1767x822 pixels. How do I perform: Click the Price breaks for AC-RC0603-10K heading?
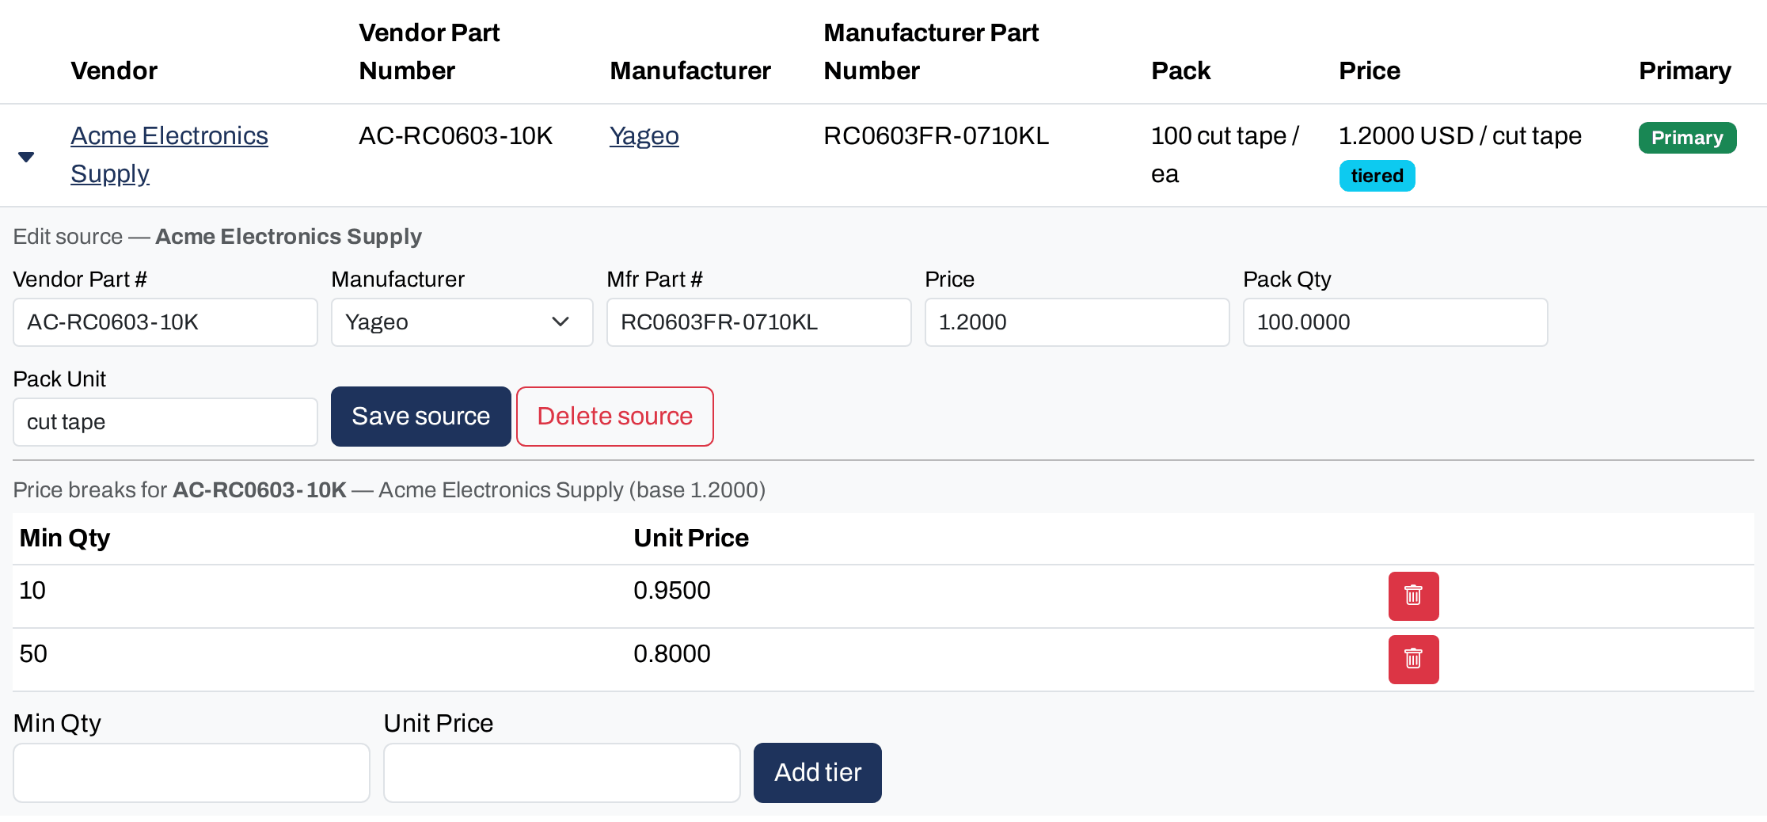(389, 489)
